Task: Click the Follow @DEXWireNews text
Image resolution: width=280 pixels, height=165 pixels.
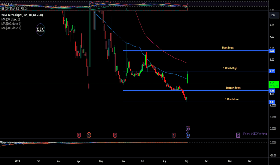Action: (x=255, y=133)
